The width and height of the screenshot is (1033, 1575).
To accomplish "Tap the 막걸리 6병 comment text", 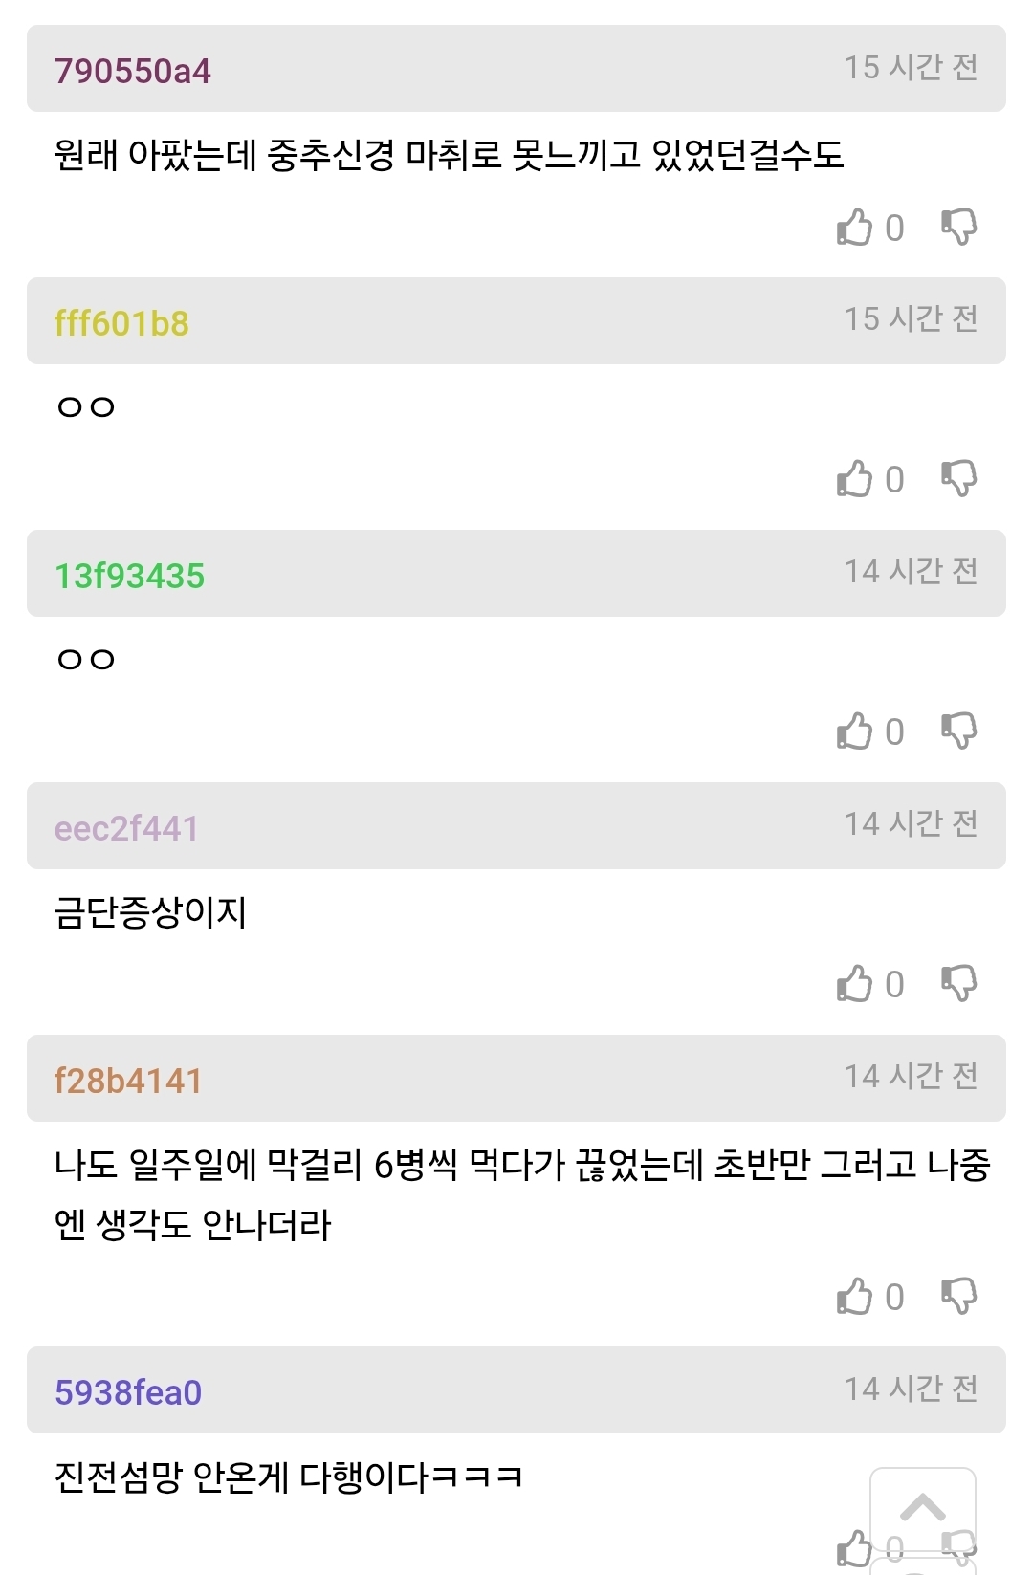I will coord(521,1193).
